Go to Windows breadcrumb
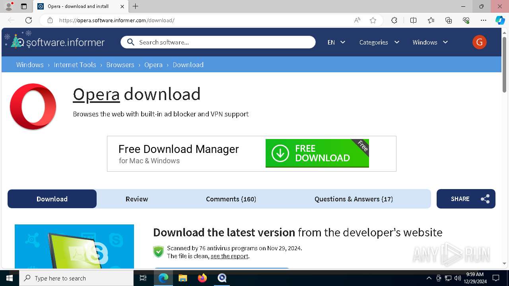The width and height of the screenshot is (509, 286). pos(30,65)
